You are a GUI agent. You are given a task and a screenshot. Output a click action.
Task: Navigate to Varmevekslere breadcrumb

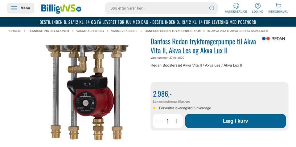pos(124,31)
